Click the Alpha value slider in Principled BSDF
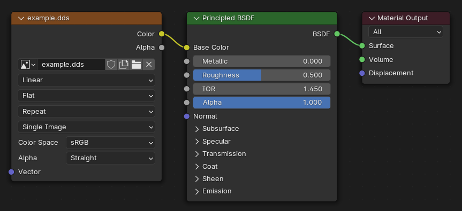 (x=262, y=103)
